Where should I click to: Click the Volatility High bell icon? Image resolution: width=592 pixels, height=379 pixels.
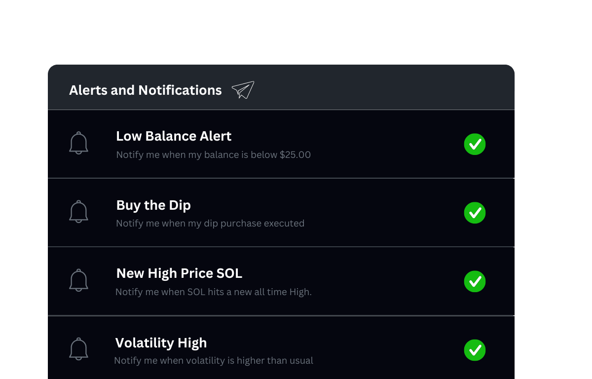[78, 349]
